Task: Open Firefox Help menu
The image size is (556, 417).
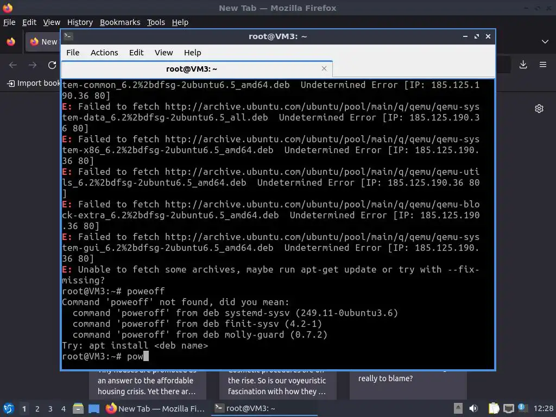Action: (180, 22)
